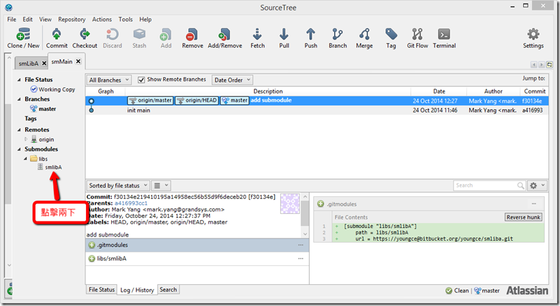Create a branch with Branch icon

pyautogui.click(x=338, y=38)
